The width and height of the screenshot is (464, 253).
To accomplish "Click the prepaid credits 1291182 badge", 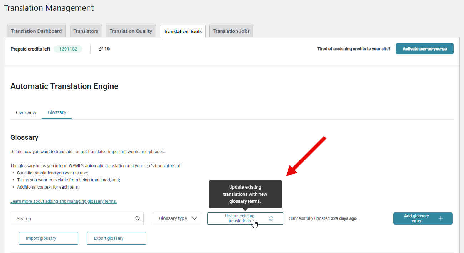I will click(68, 49).
